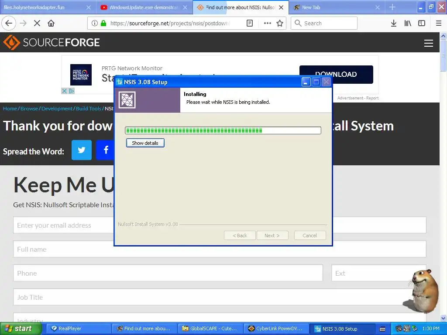The image size is (447, 335).
Task: Click the scrollbar up arrow
Action: (x=443, y=36)
